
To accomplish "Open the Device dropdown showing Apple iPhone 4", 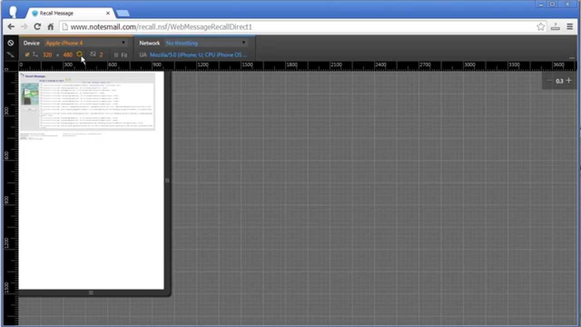I will point(86,43).
